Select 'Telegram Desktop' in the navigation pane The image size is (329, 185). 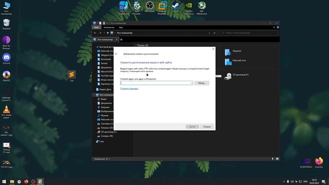click(106, 55)
